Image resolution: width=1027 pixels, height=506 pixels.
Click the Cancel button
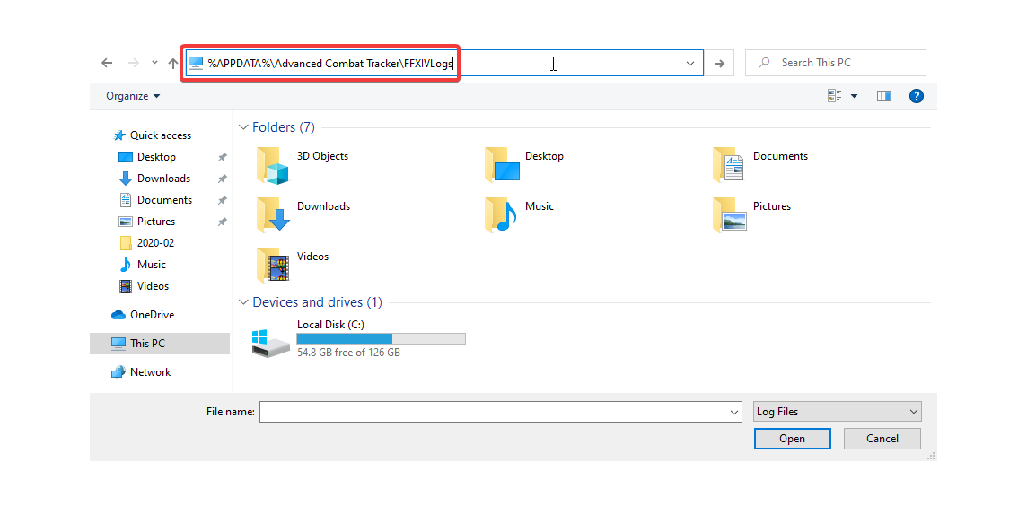882,439
